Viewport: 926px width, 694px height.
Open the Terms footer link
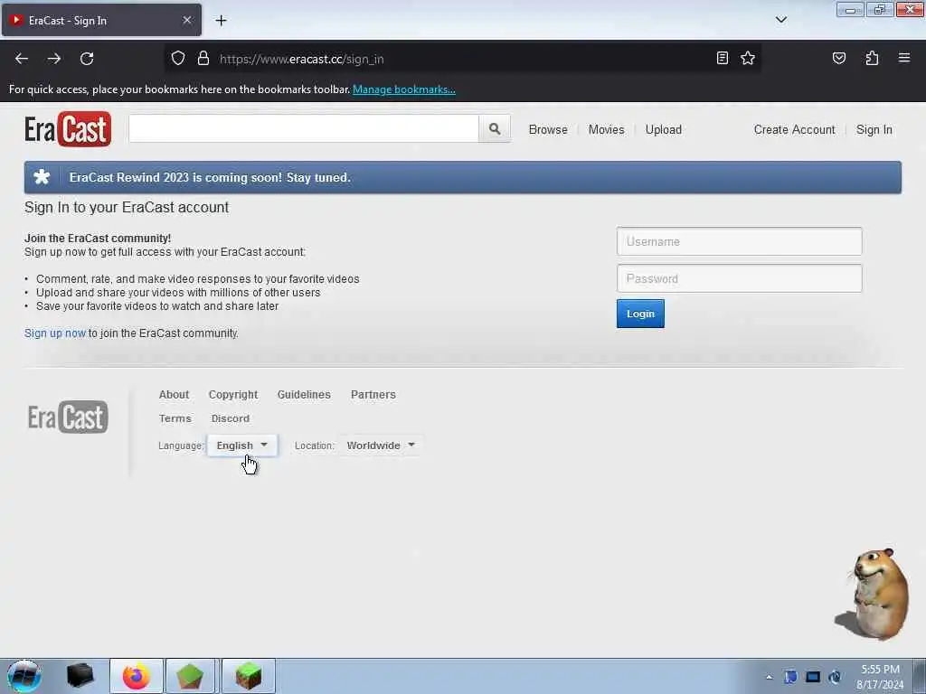pos(175,418)
